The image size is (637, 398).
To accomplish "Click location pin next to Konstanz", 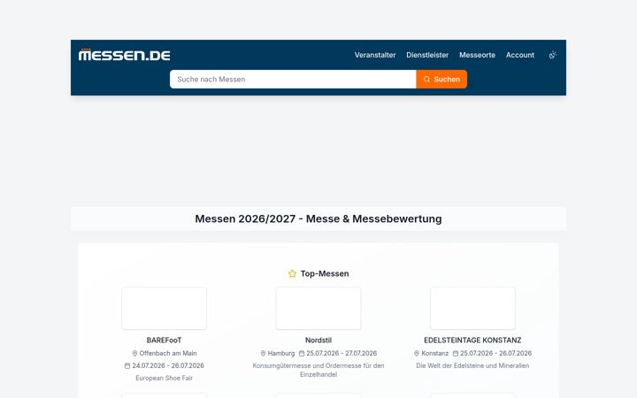I will click(x=417, y=353).
